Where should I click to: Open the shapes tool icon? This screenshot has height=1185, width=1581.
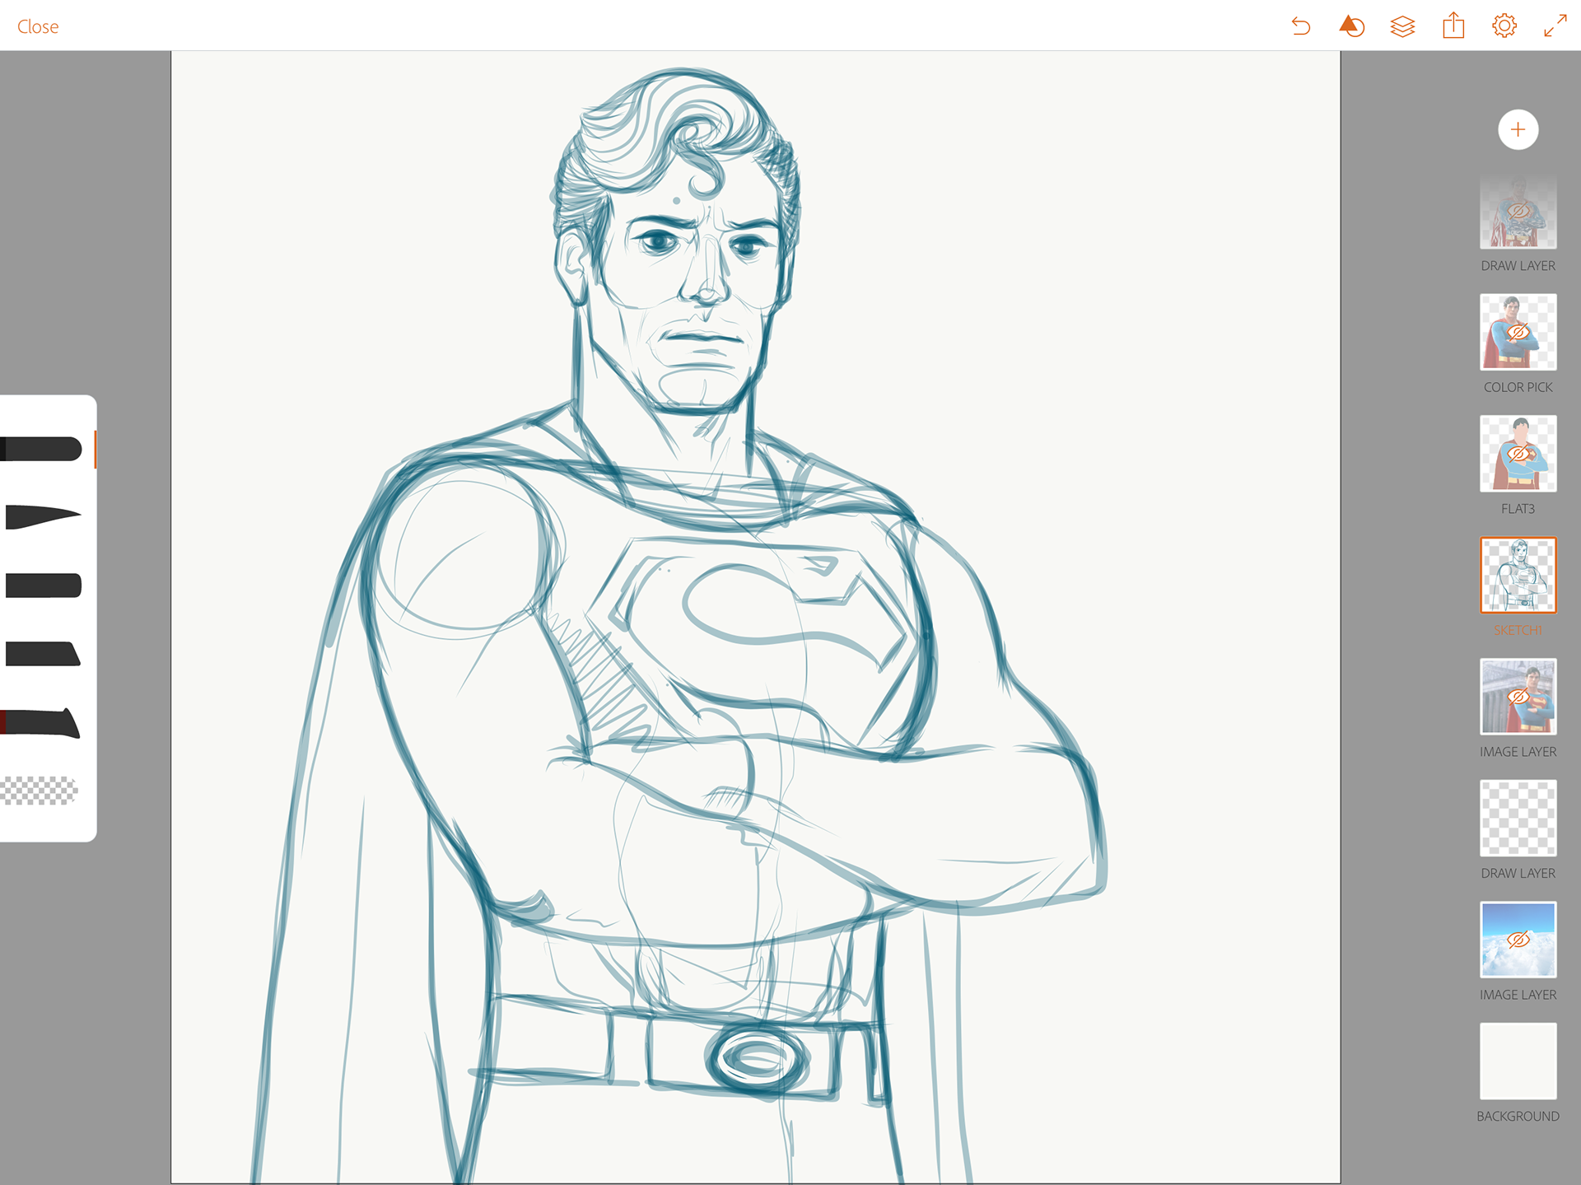tap(1351, 26)
